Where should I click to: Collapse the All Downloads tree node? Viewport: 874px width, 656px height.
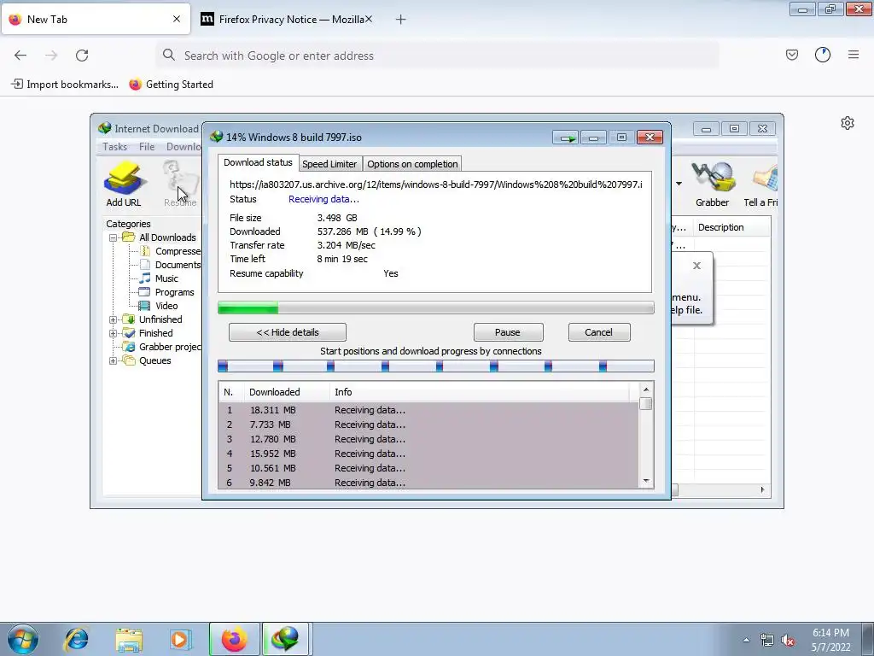pos(113,237)
